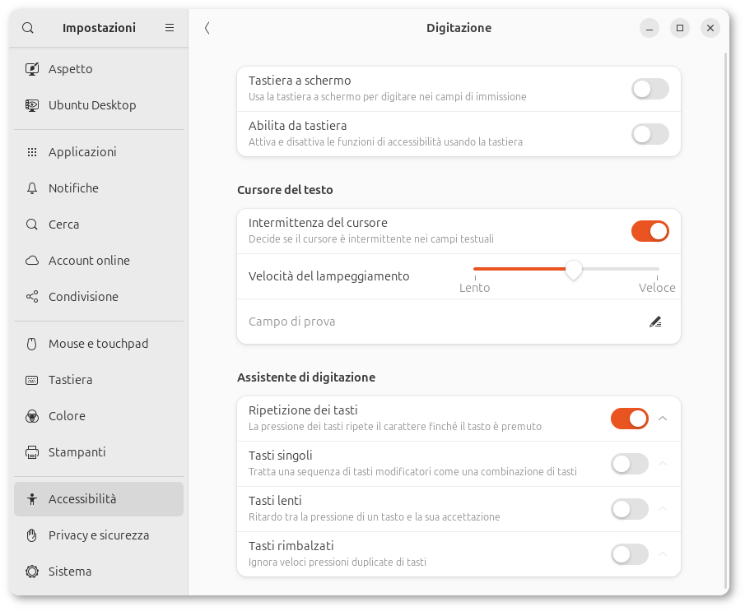The height and width of the screenshot is (611, 745).
Task: Open Mouse e touchpad settings
Action: [98, 344]
